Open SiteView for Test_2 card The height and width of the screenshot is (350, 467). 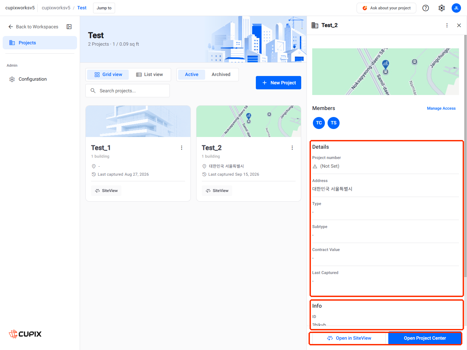pos(217,191)
